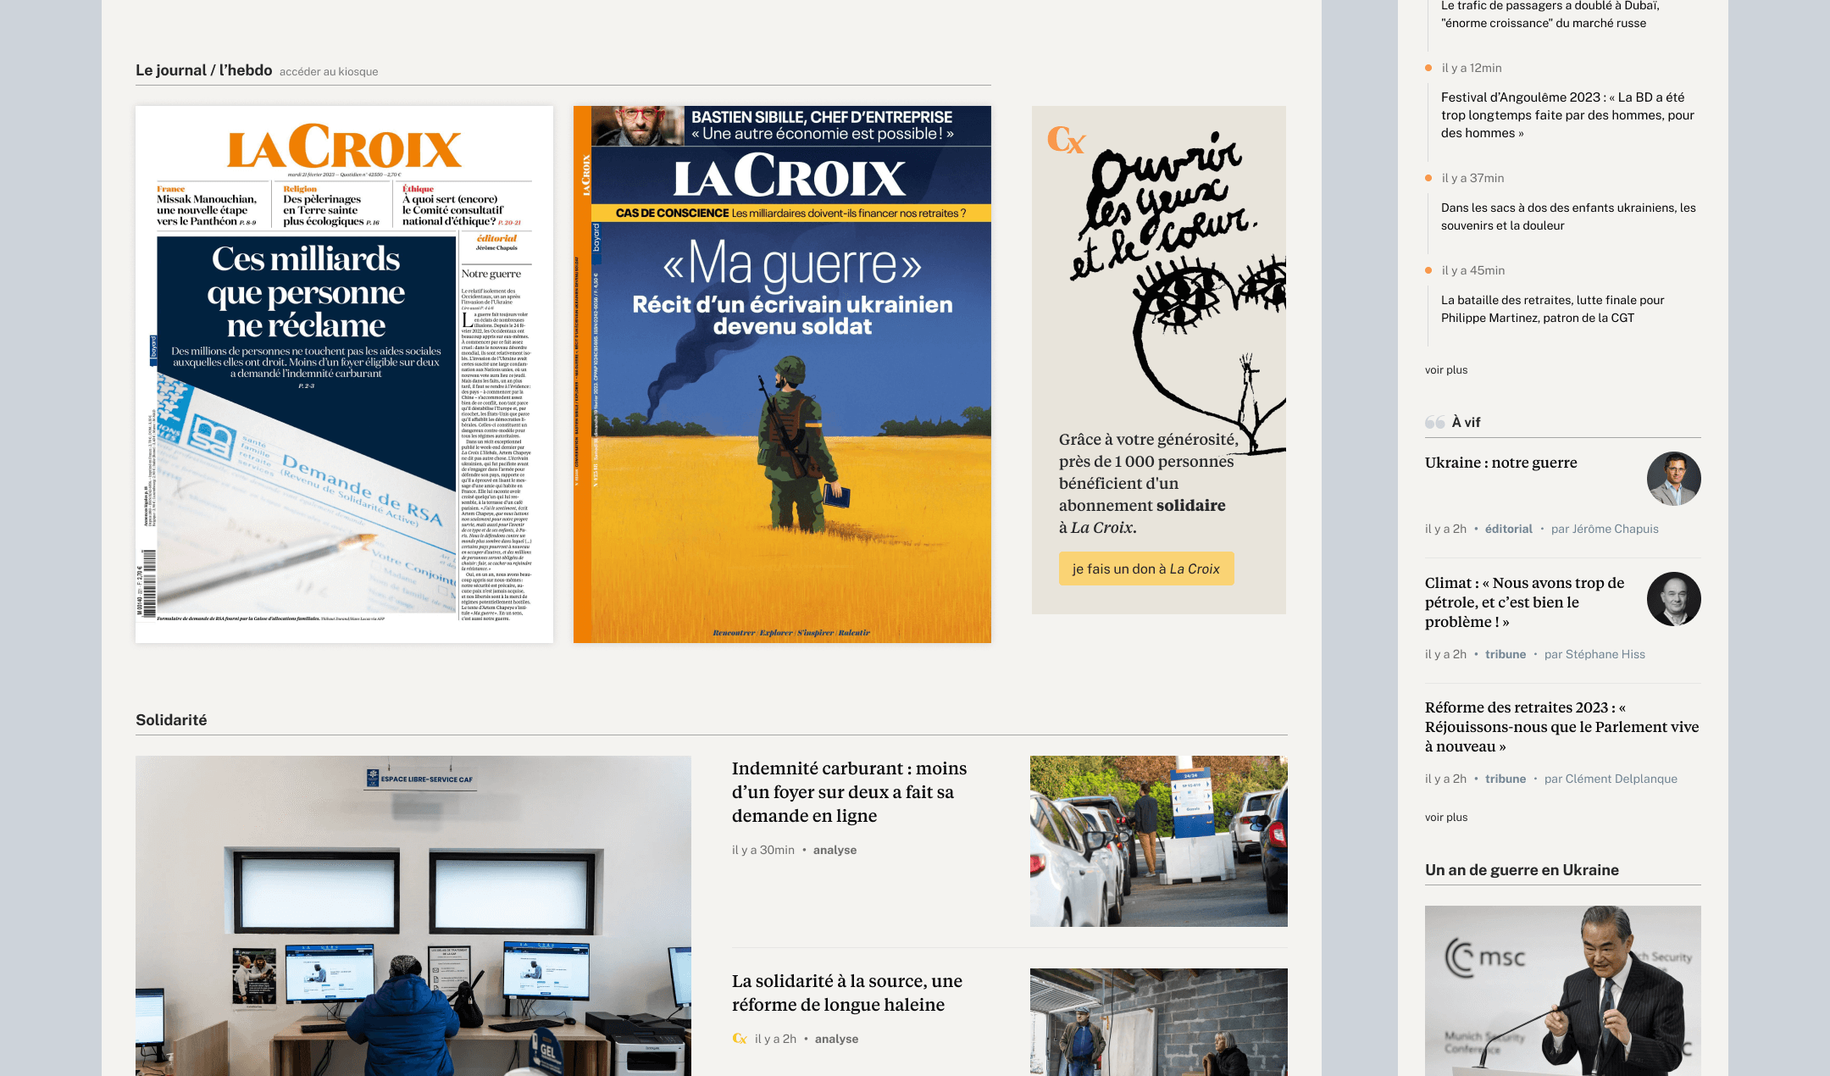Click the Cx logo in donation ad
Screen dimensions: 1830x1076
[x=1066, y=140]
